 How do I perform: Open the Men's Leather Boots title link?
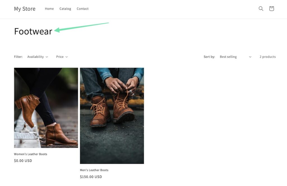[x=94, y=170]
